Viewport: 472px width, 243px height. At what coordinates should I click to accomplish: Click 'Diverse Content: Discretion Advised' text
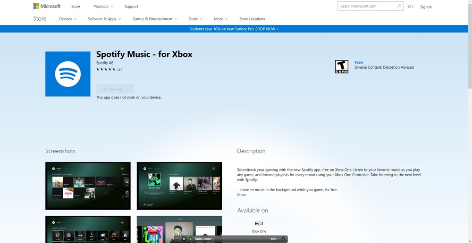pyautogui.click(x=384, y=67)
